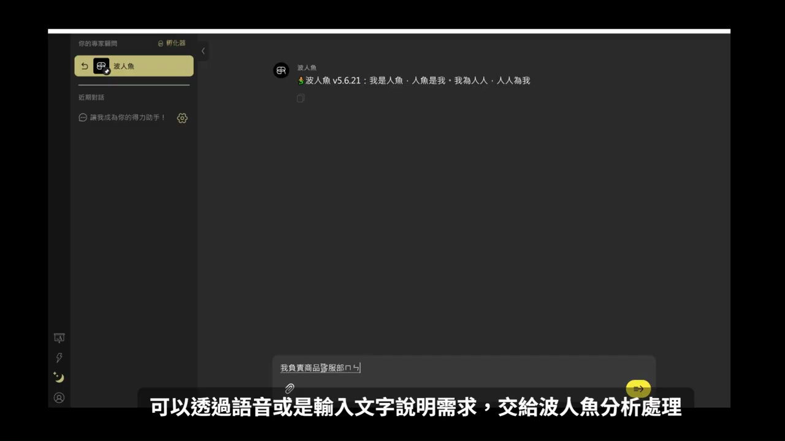Viewport: 785px width, 441px height.
Task: Send the message with the yellow arrow button
Action: click(638, 389)
